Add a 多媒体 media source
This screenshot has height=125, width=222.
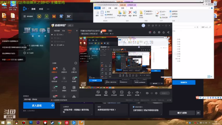click(122, 93)
